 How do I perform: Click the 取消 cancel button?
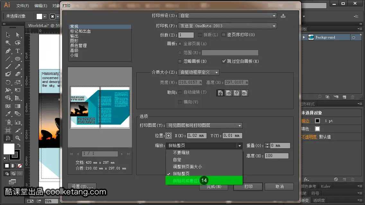tap(279, 187)
